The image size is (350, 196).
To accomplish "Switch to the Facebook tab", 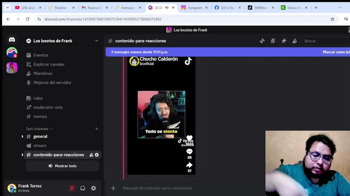I will tap(228, 8).
